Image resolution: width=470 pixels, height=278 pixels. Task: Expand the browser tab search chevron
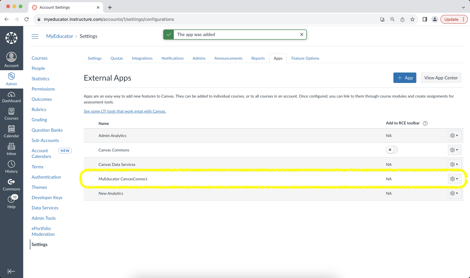pos(463,7)
